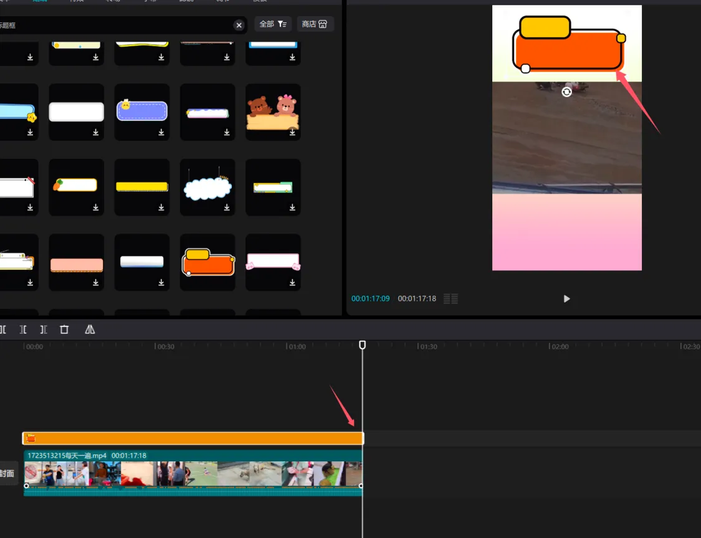701x538 pixels.
Task: Select the carrot title frame sticker
Action: [76, 185]
